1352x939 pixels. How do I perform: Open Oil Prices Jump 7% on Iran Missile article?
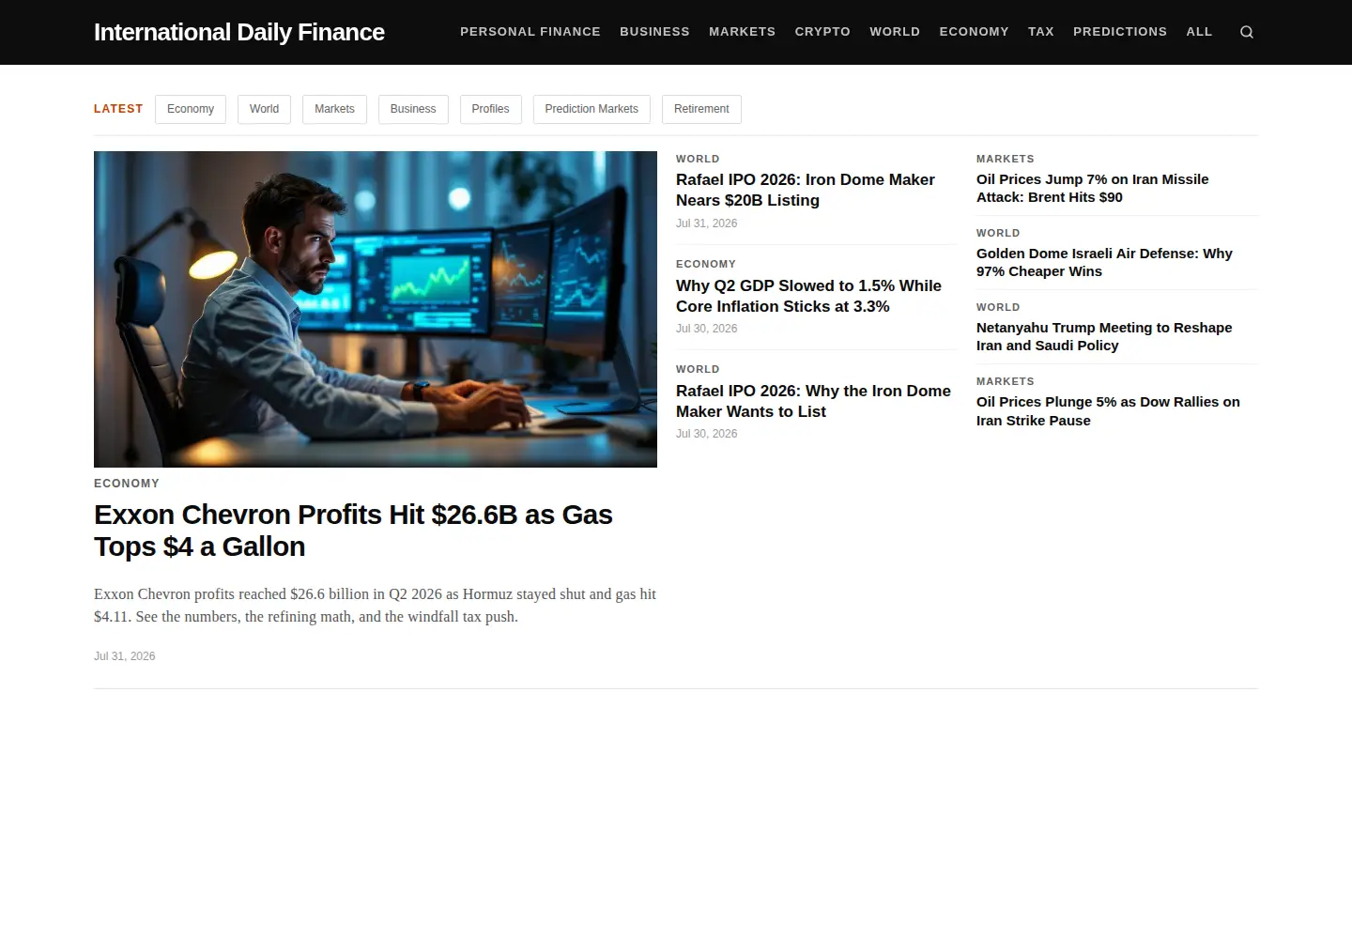[x=1093, y=188]
